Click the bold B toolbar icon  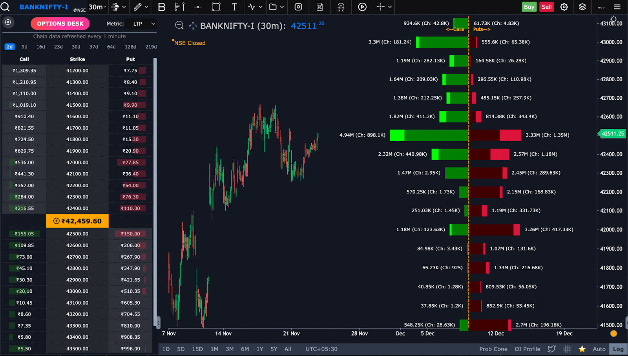tap(161, 7)
